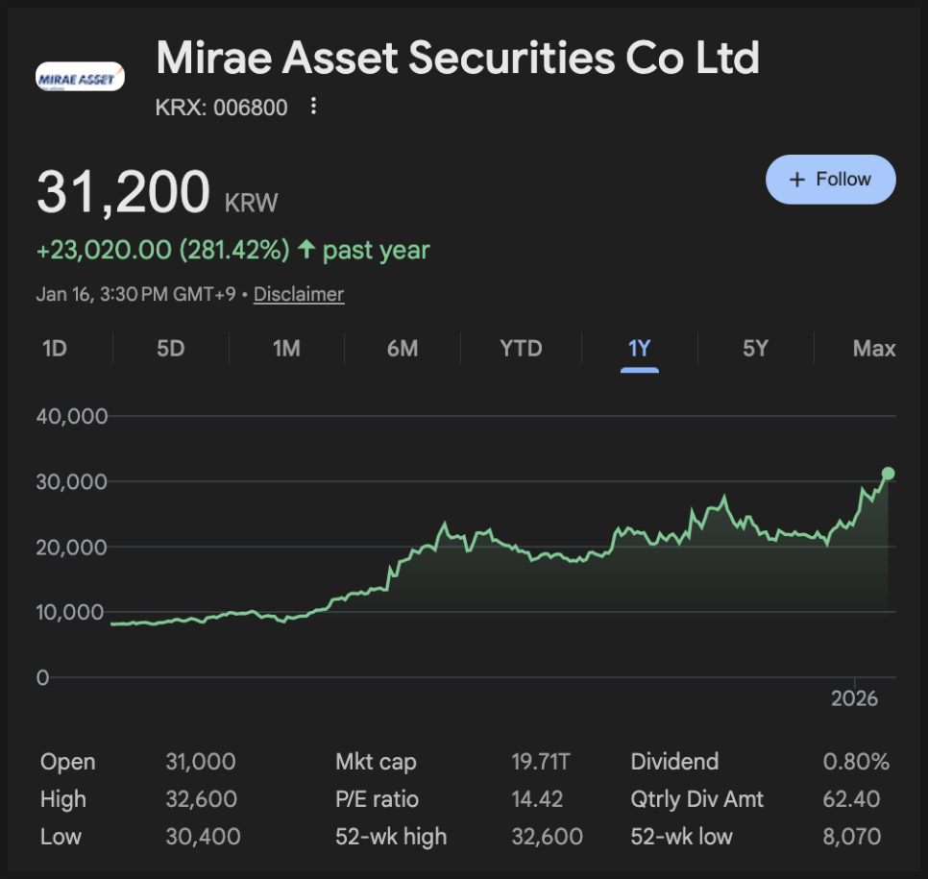Image resolution: width=928 pixels, height=879 pixels.
Task: Click the P/E ratio label
Action: point(377,799)
